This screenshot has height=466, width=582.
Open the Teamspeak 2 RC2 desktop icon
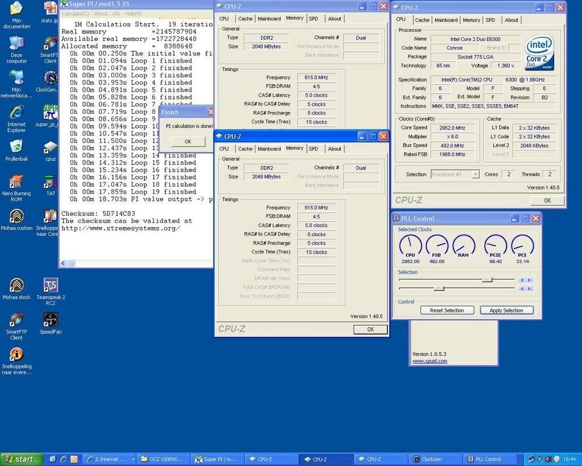(x=51, y=292)
